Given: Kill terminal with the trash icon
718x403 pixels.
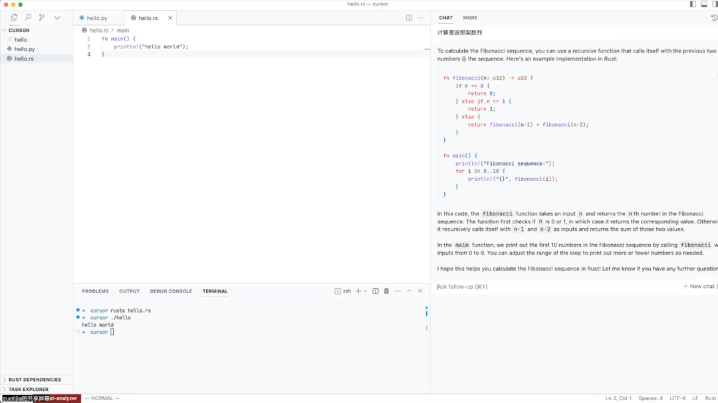Looking at the screenshot, I should click(386, 291).
